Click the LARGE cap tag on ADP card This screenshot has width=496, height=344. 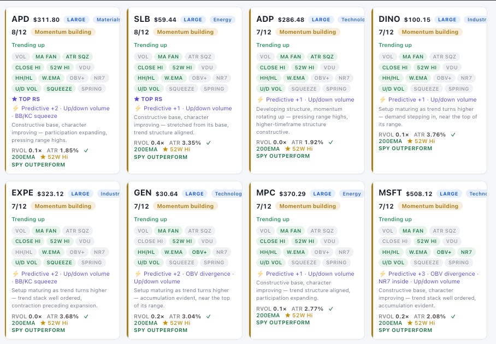tap(321, 20)
